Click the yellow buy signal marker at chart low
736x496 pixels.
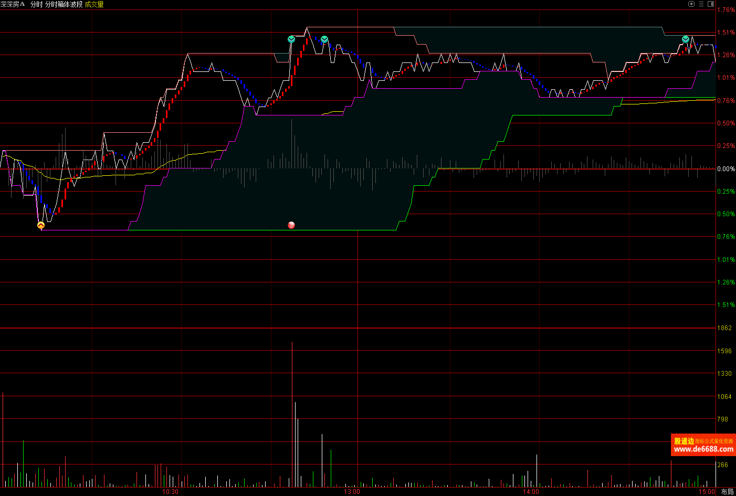[41, 225]
